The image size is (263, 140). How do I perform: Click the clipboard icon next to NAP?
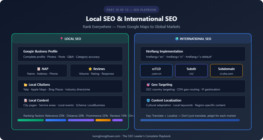point(39,69)
